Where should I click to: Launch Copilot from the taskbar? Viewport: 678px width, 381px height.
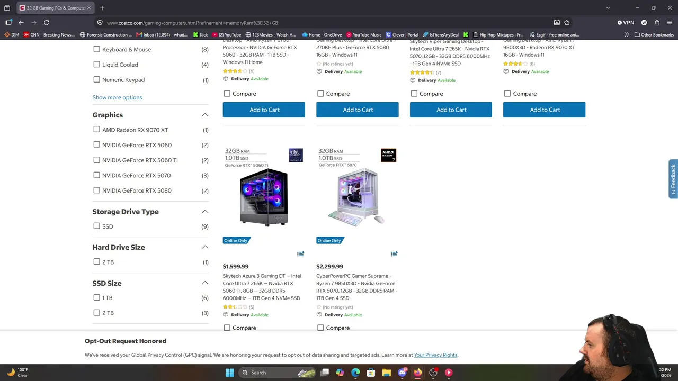(340, 373)
